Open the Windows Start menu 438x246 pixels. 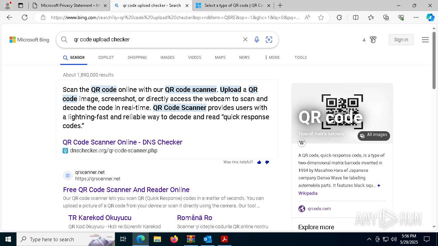point(8,239)
